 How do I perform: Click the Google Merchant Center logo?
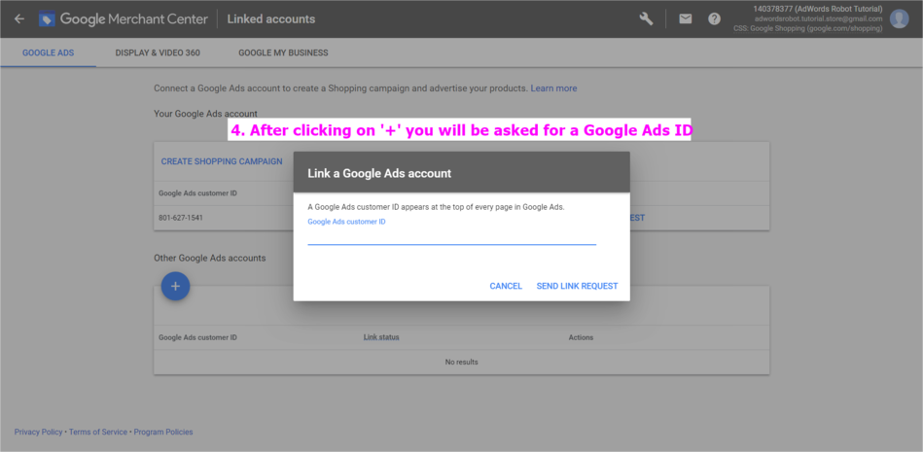click(123, 18)
